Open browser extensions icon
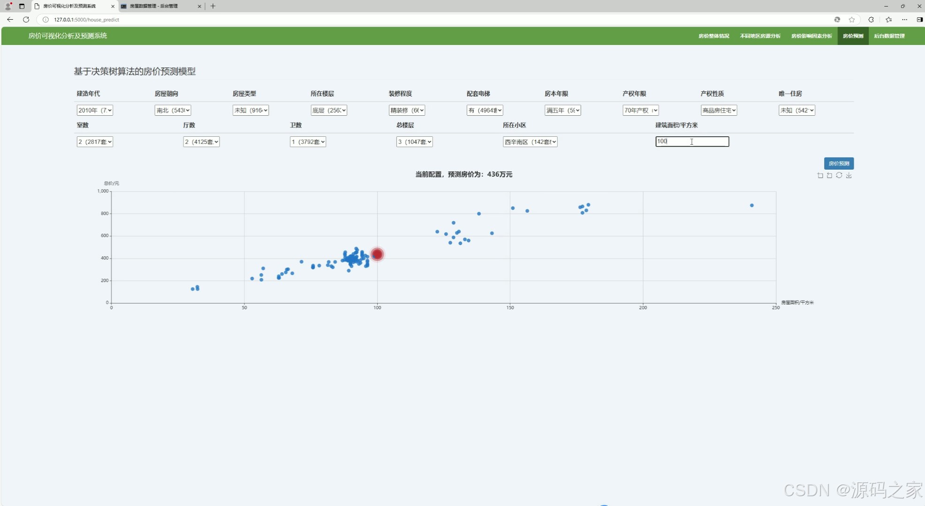The image size is (925, 506). pyautogui.click(x=871, y=20)
